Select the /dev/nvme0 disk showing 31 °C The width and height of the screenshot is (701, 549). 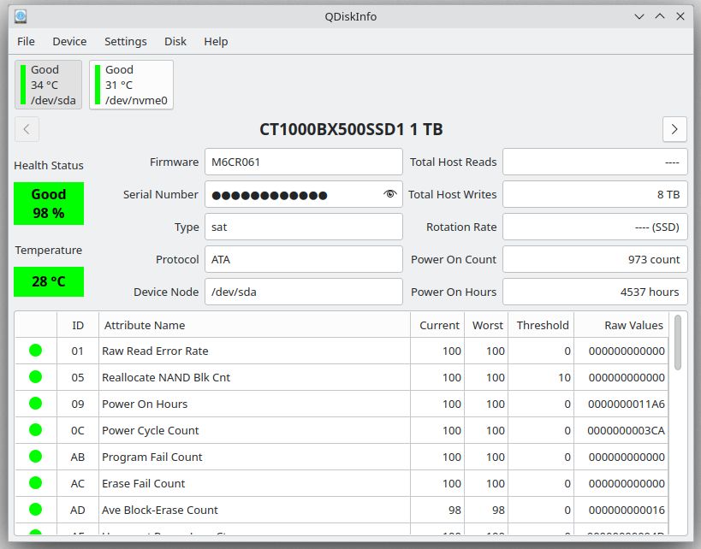[x=130, y=84]
